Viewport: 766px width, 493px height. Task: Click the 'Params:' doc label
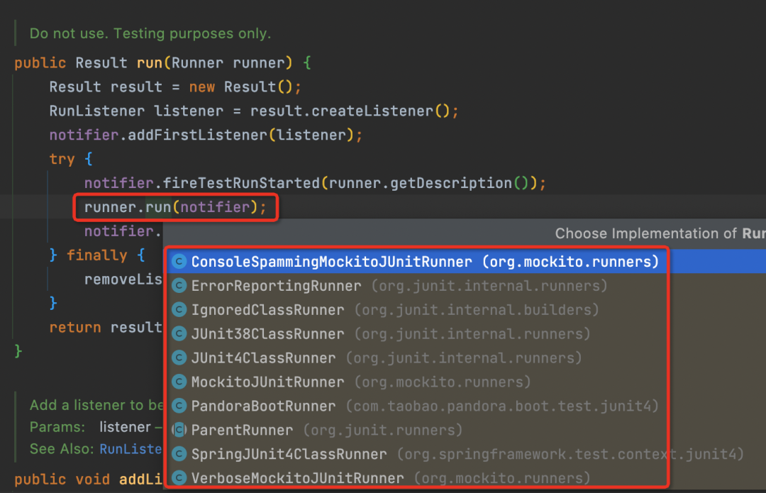pos(57,427)
